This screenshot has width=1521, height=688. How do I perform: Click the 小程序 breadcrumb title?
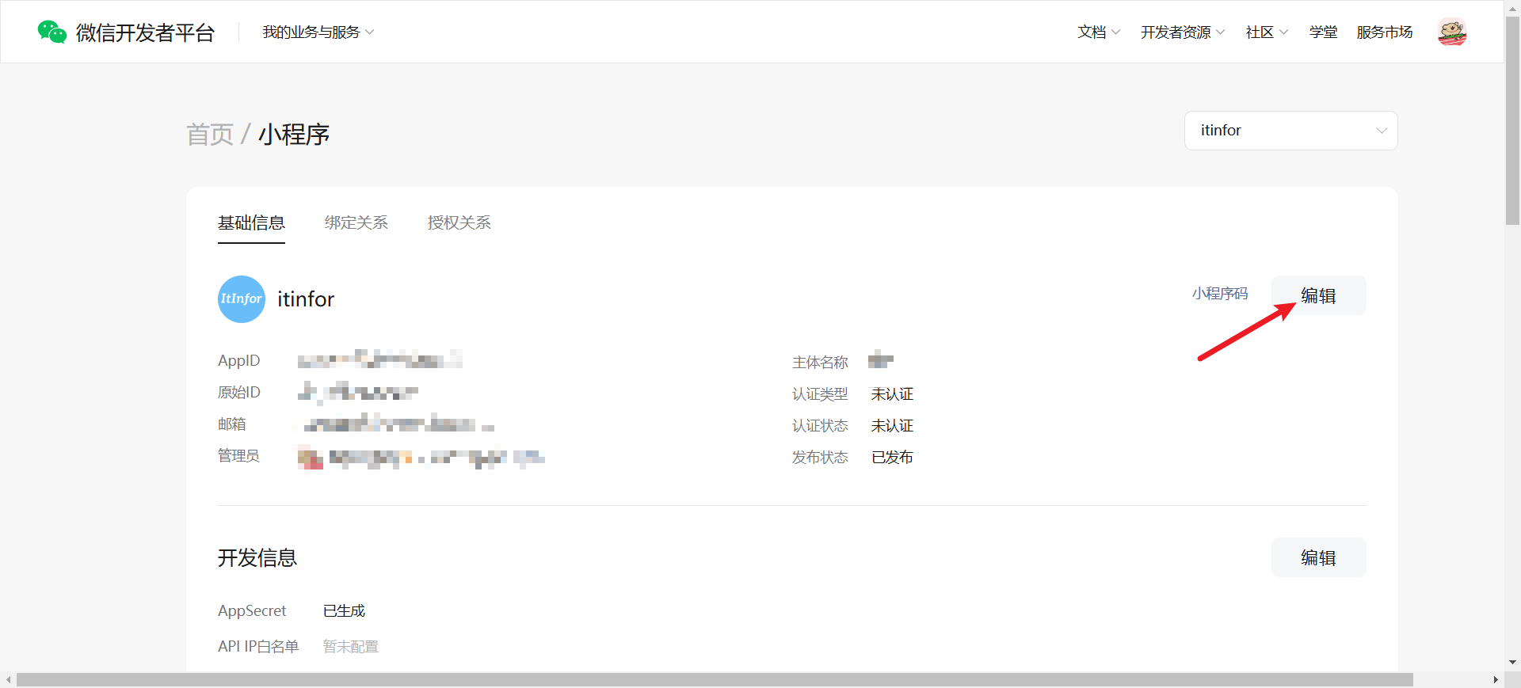294,135
